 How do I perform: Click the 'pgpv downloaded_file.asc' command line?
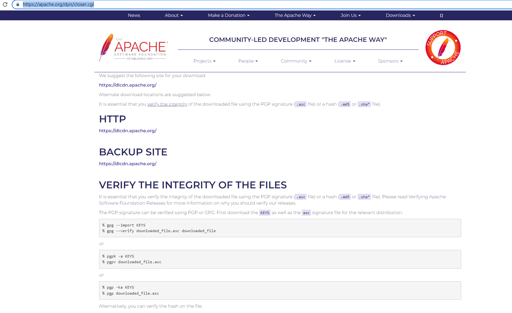point(132,262)
